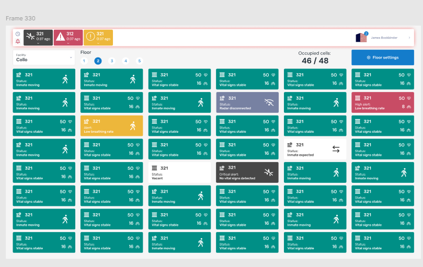Click the blue notification badge on avatar
This screenshot has width=423, height=267.
(366, 33)
